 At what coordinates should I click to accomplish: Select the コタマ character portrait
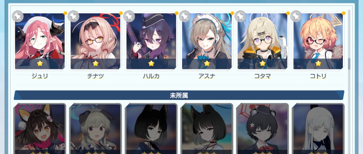262,41
